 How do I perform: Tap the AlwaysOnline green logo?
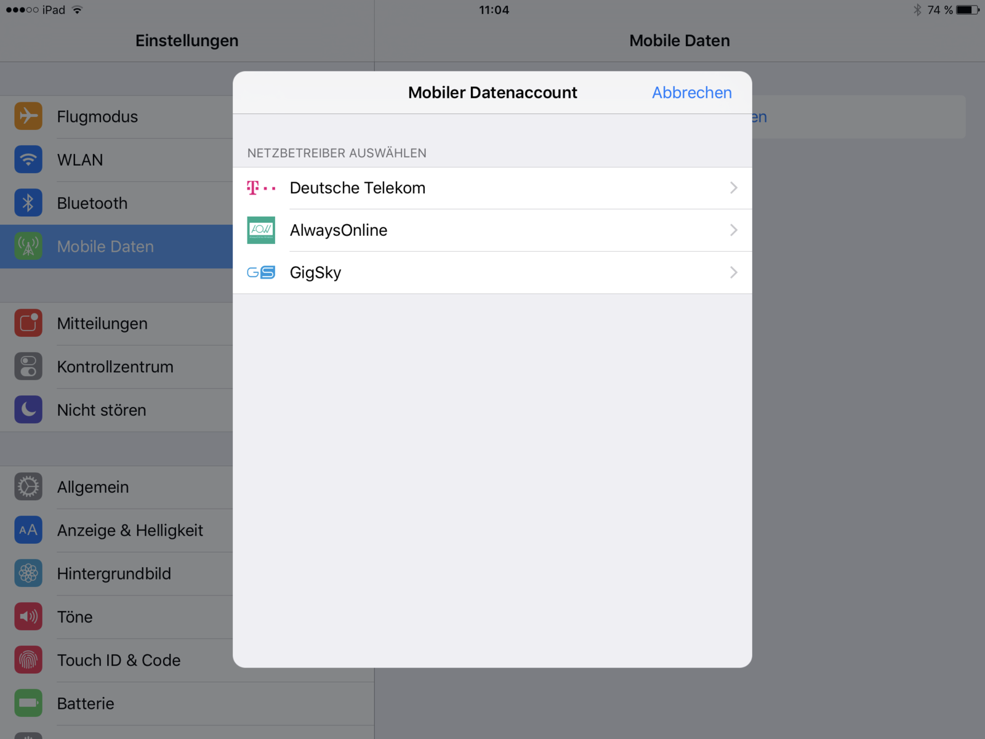click(x=261, y=230)
